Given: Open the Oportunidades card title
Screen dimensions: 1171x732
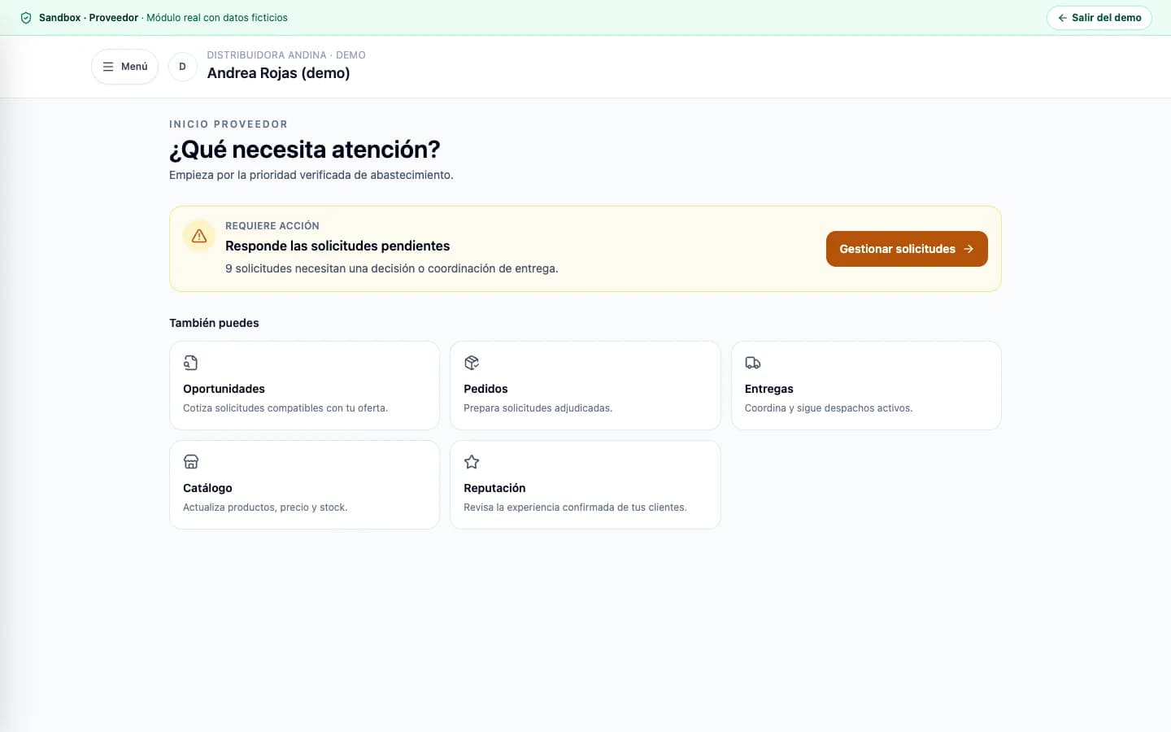Looking at the screenshot, I should tap(224, 389).
